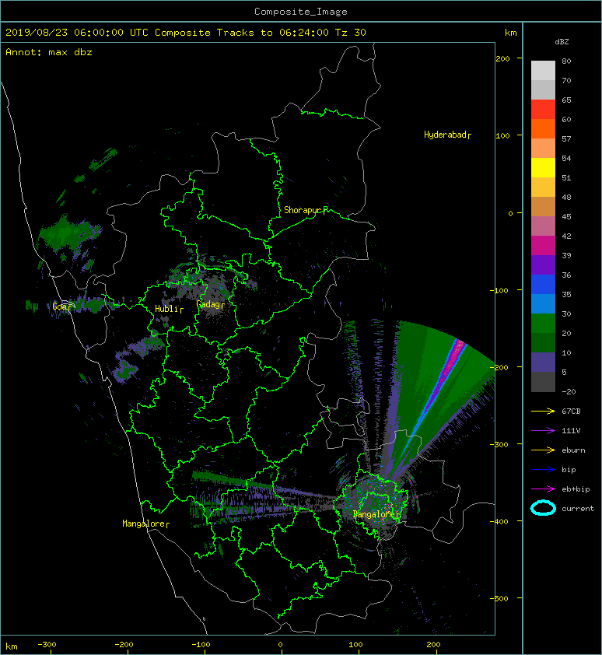Click the 54 dBZ yellow swatch
602x655 pixels.
(x=543, y=167)
